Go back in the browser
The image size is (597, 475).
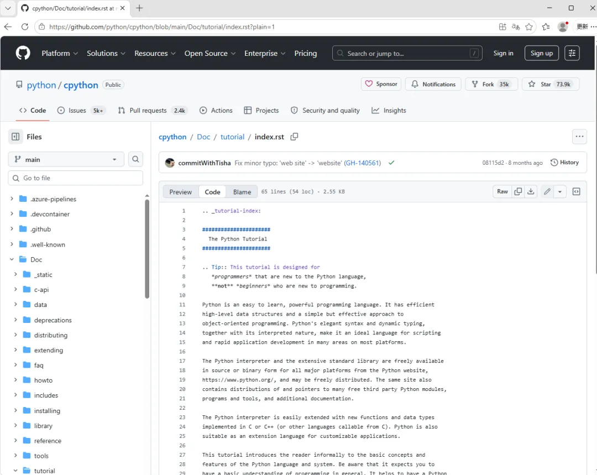(x=8, y=27)
